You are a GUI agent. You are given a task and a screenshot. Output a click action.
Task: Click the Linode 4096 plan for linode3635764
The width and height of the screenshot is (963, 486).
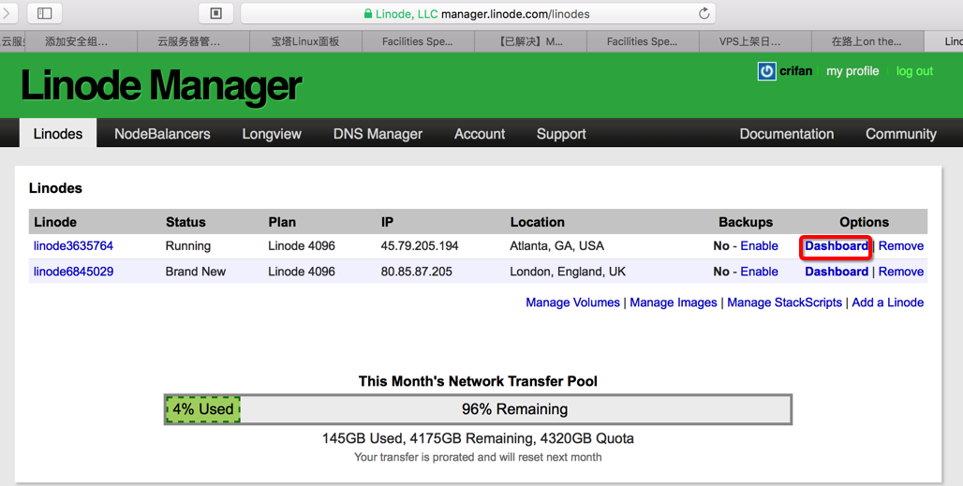[302, 245]
